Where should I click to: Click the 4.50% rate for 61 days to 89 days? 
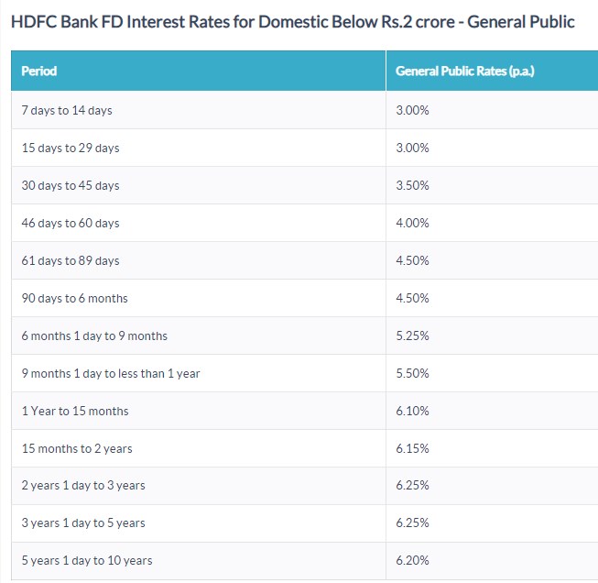click(x=412, y=260)
